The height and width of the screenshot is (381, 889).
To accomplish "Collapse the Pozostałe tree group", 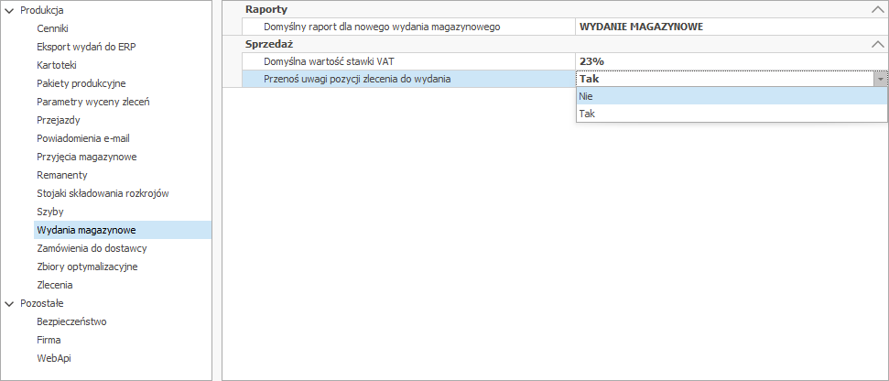I will tap(9, 303).
